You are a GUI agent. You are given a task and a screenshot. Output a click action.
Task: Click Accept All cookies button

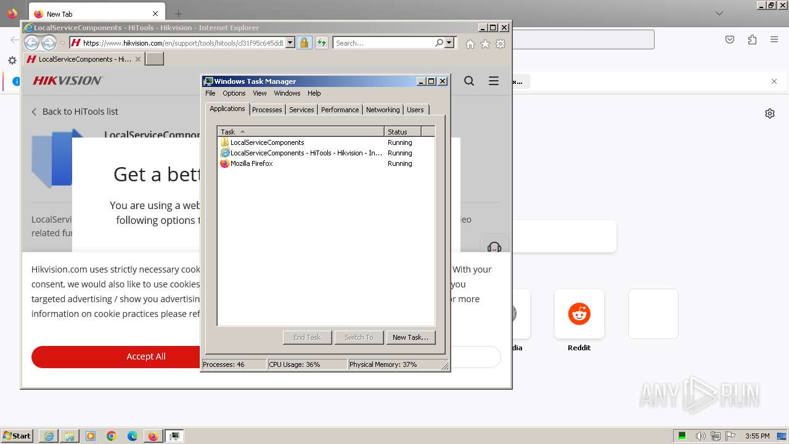click(x=146, y=356)
